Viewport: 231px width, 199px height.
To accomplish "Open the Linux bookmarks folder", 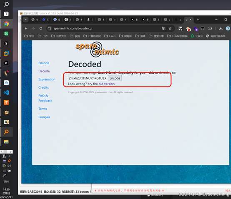I will click(110, 36).
